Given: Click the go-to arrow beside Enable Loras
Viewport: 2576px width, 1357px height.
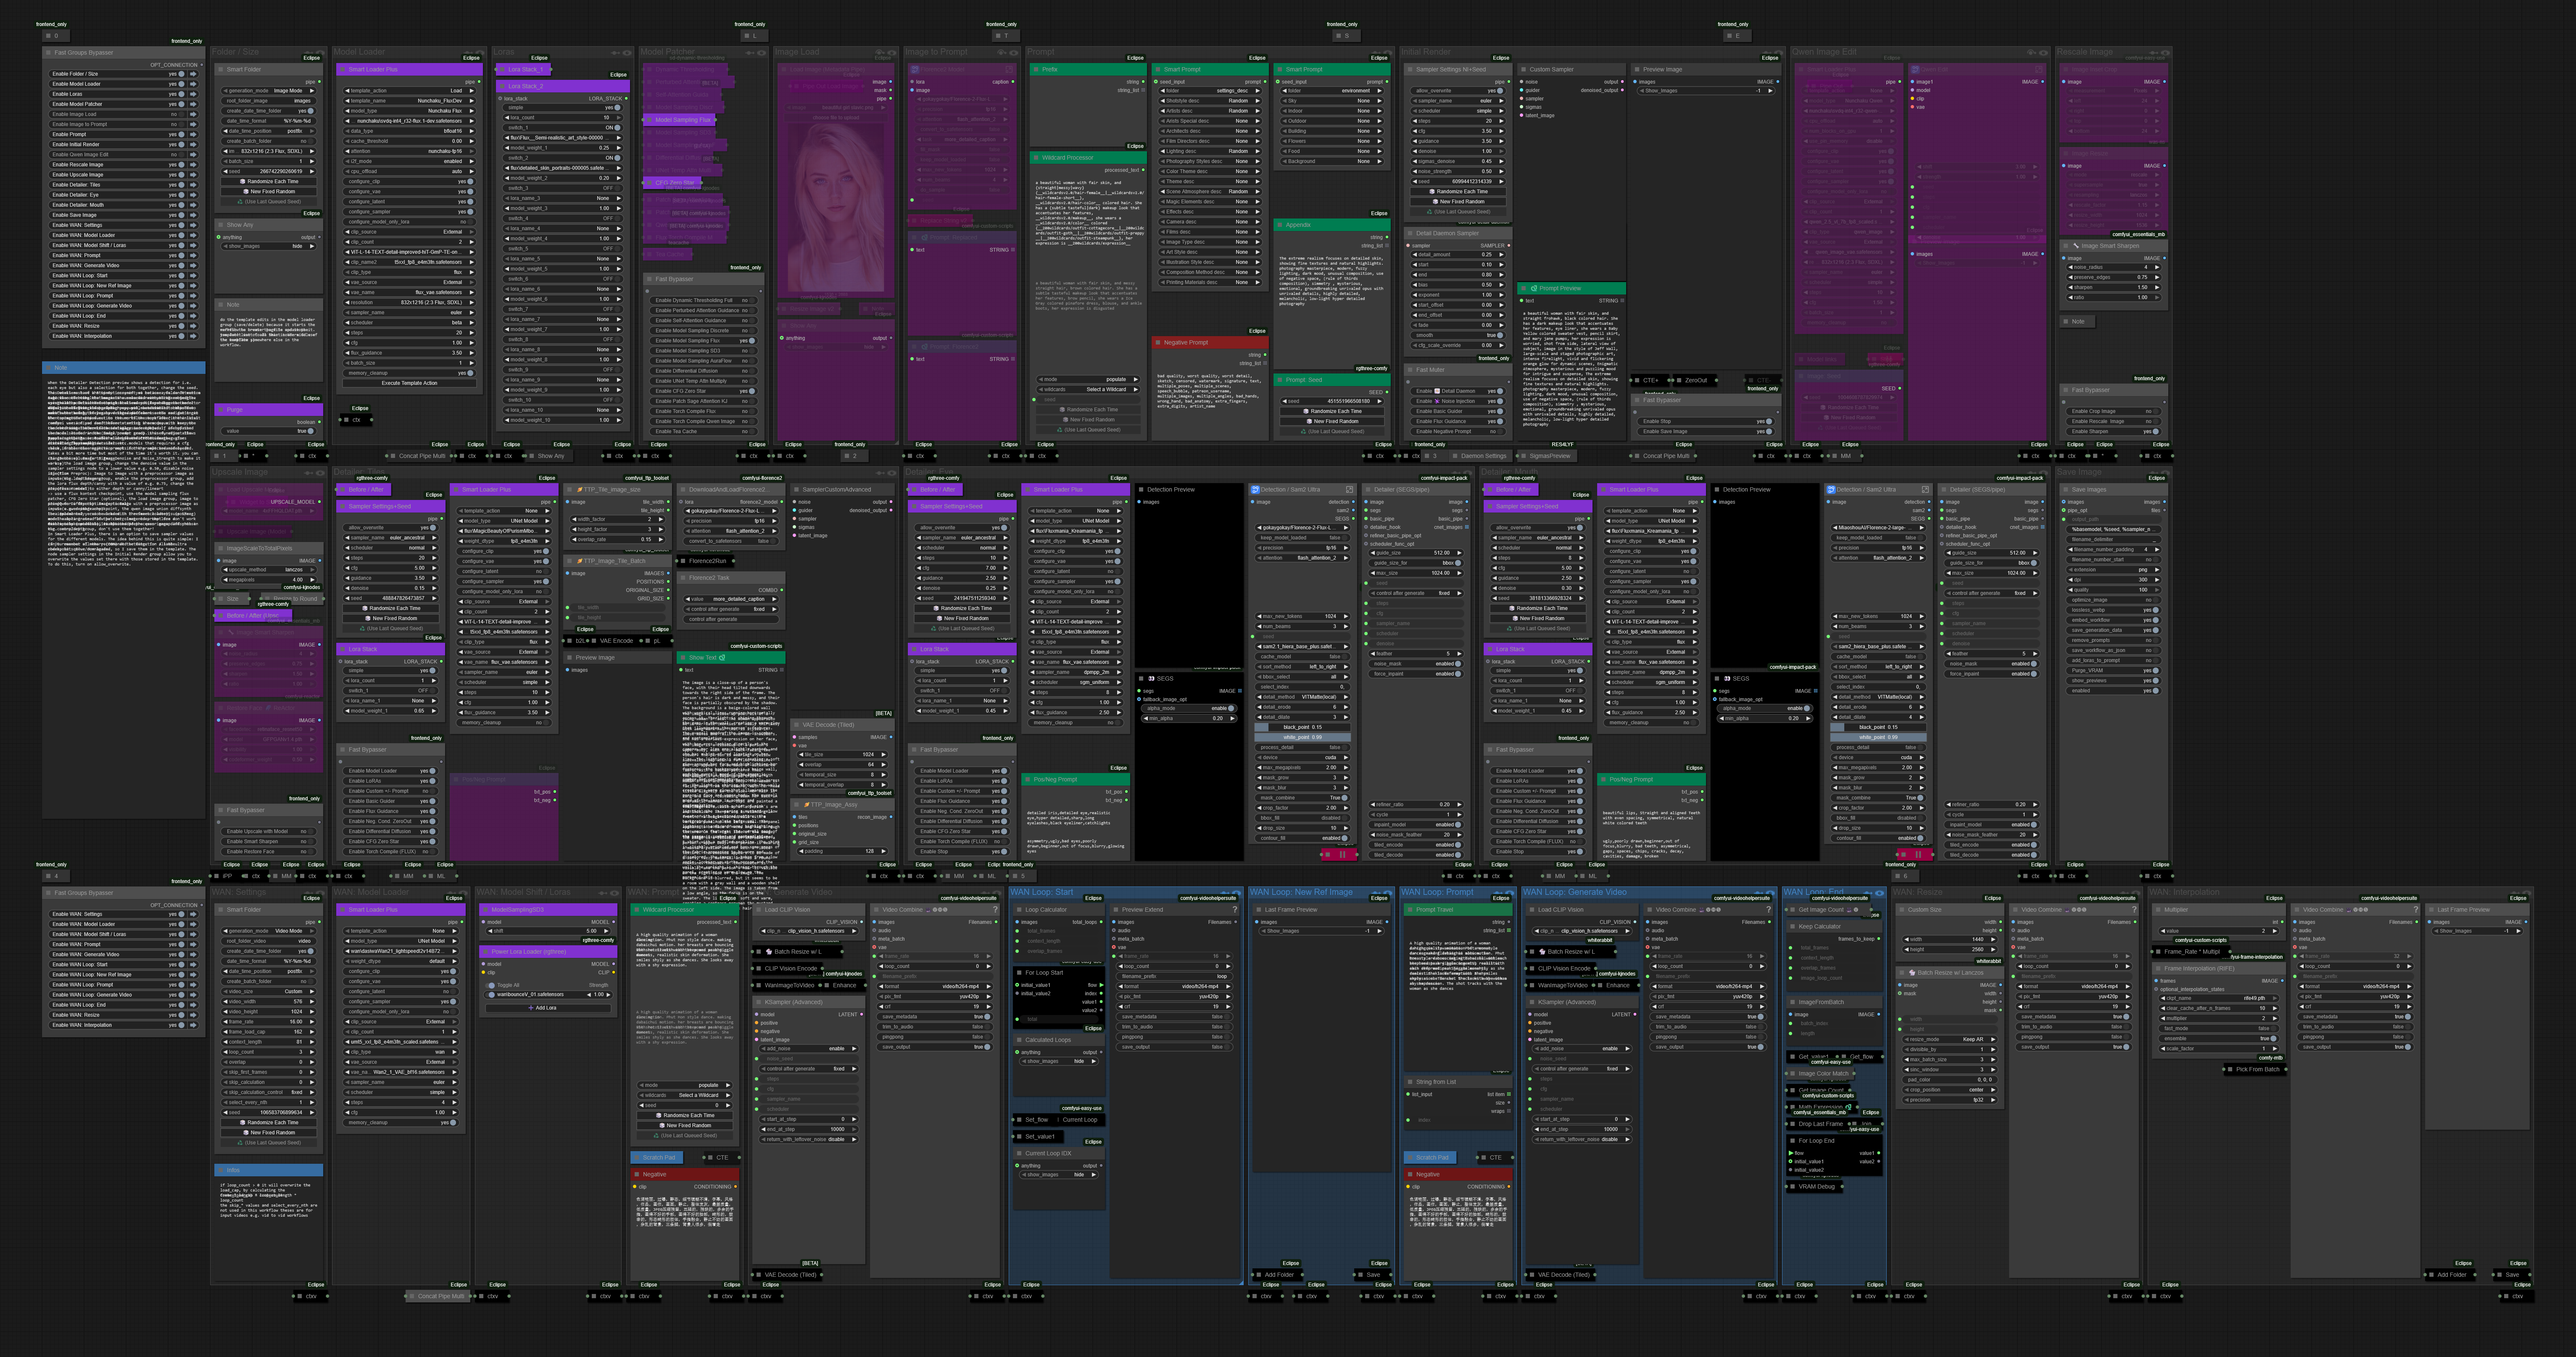Looking at the screenshot, I should (x=193, y=94).
